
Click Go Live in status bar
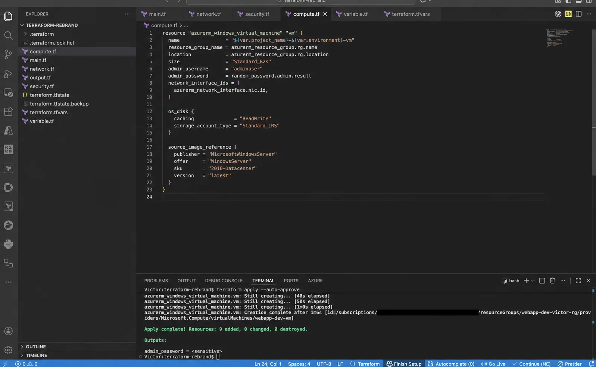click(x=493, y=364)
